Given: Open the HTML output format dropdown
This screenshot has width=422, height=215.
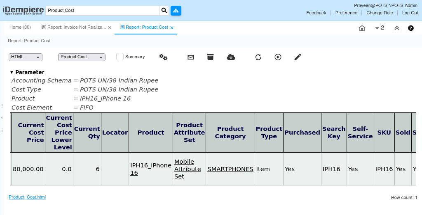Looking at the screenshot, I should coord(26,57).
